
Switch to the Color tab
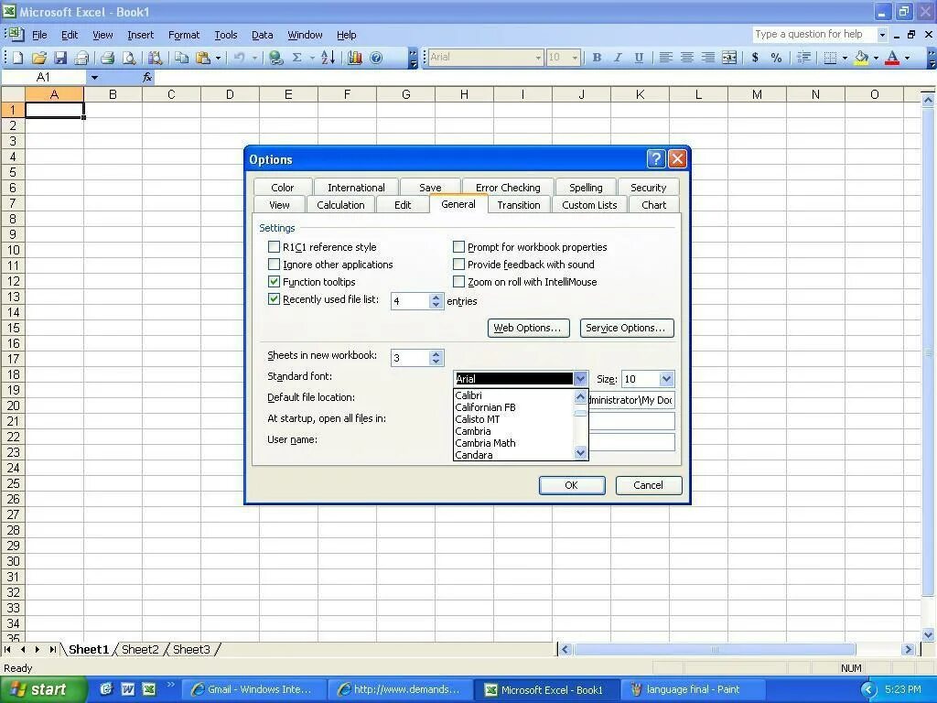pyautogui.click(x=282, y=187)
